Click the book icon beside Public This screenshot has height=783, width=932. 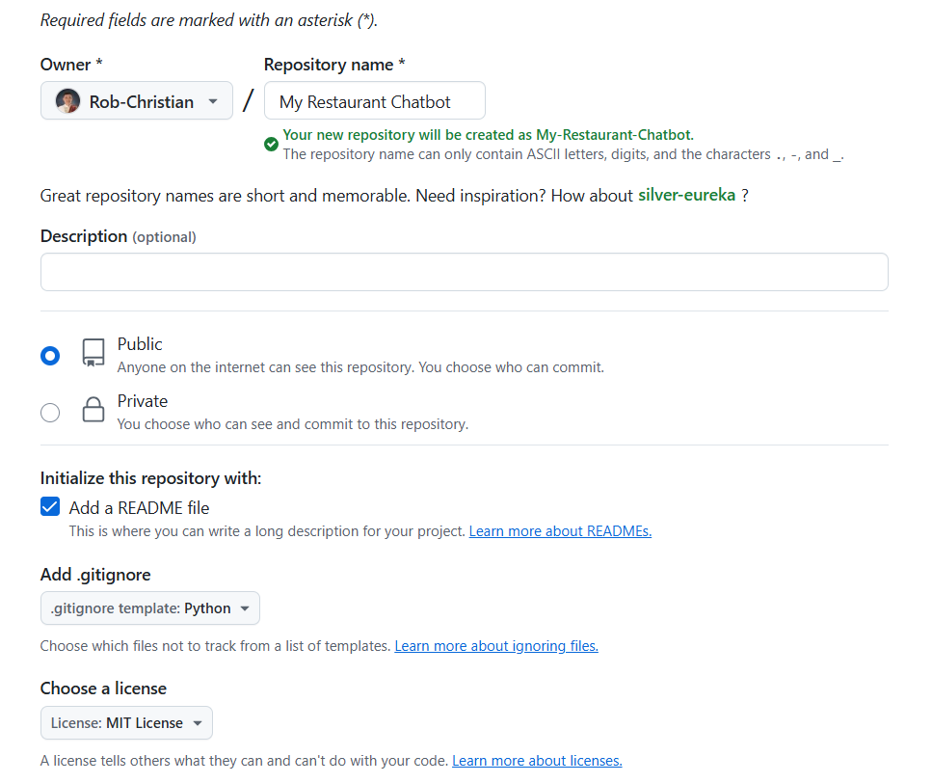point(93,355)
